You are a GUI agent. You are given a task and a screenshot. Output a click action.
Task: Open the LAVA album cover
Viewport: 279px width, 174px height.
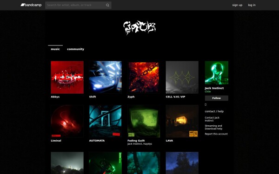click(x=182, y=121)
